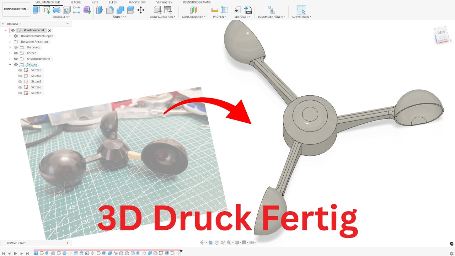Click the Look At icon in navigation bar

(210, 242)
